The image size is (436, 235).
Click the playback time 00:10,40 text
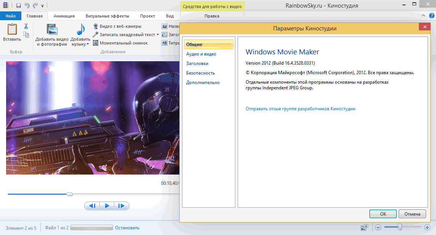coord(170,183)
